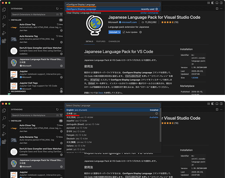This screenshot has width=225, height=178.
Task: Select DartJS Sass Compiler extension in bottom list
Action: [x=36, y=152]
